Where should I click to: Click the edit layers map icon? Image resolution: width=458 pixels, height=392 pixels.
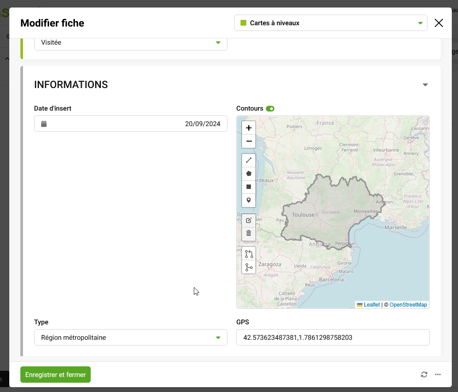click(249, 220)
